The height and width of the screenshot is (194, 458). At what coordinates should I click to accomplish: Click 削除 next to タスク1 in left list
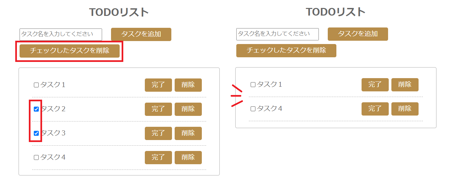coord(188,85)
